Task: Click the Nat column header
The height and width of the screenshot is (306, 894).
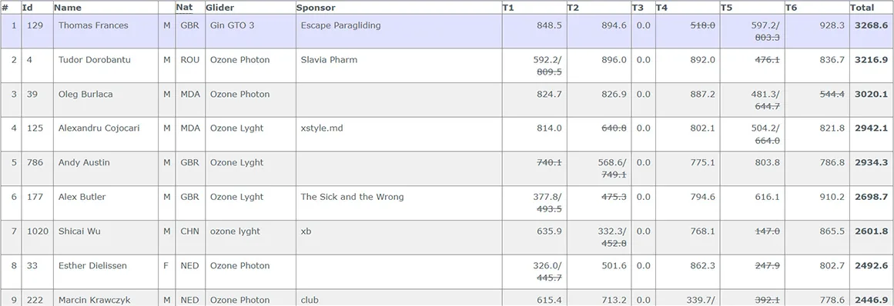Action: [x=183, y=8]
